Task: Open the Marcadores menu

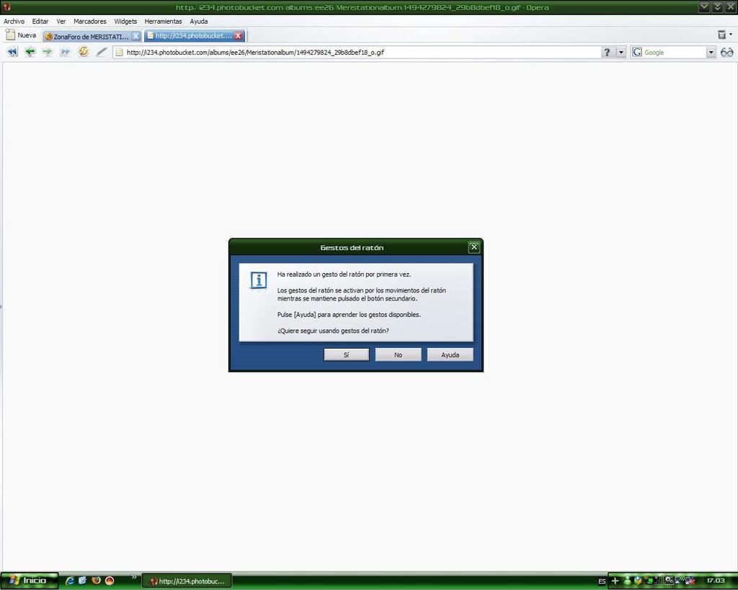Action: coord(90,22)
